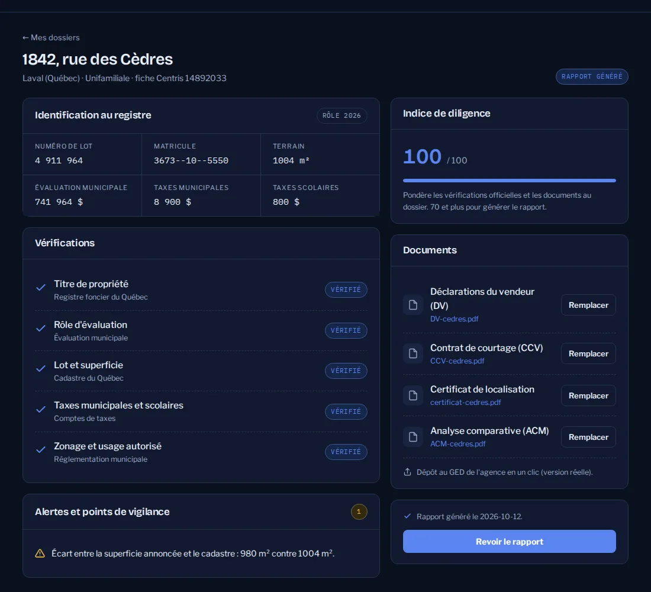
Task: Click the Vérifié badge for Lot et superficie
Action: 346,371
